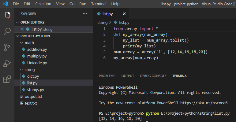Click Python icon beside addition.py
This screenshot has height=122, width=236.
point(24,49)
